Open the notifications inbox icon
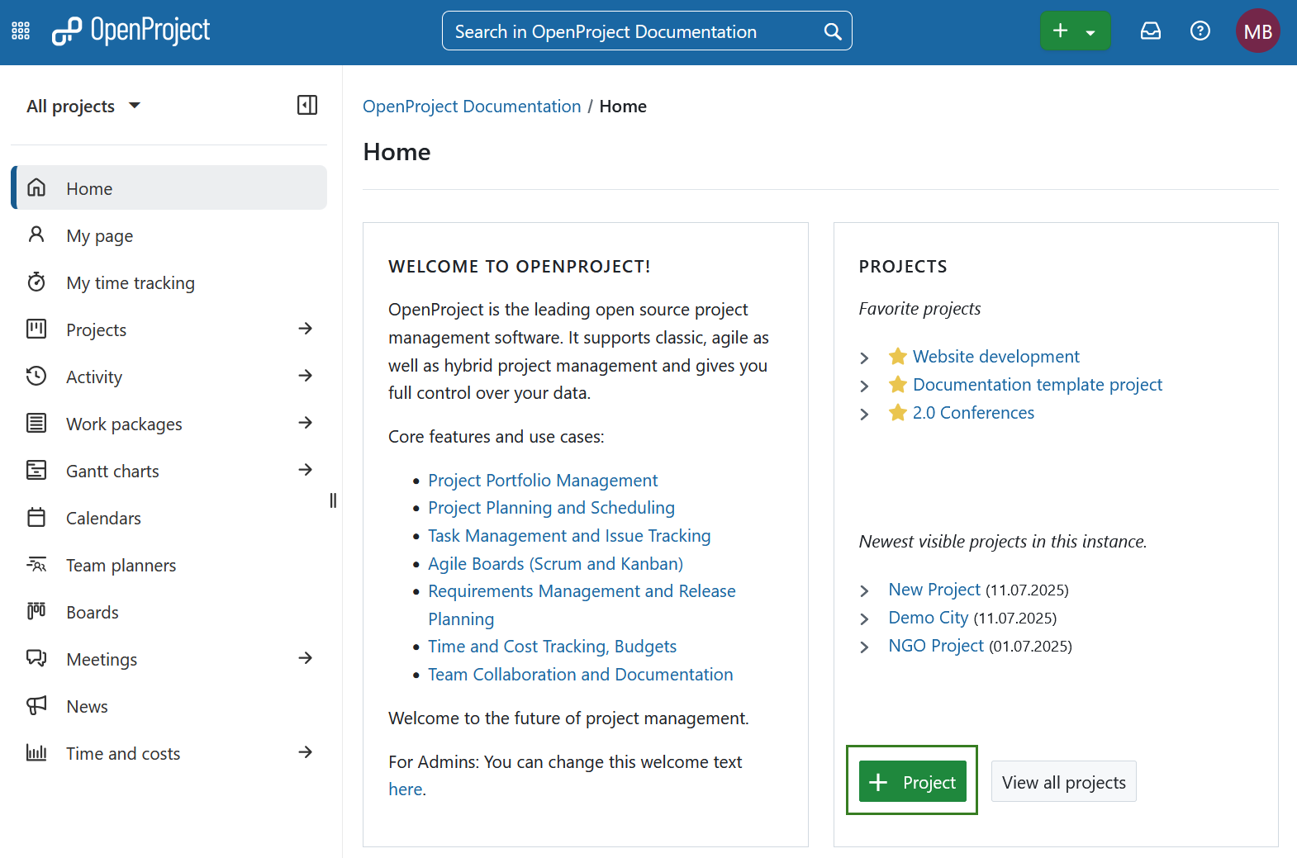The height and width of the screenshot is (858, 1297). 1150,31
